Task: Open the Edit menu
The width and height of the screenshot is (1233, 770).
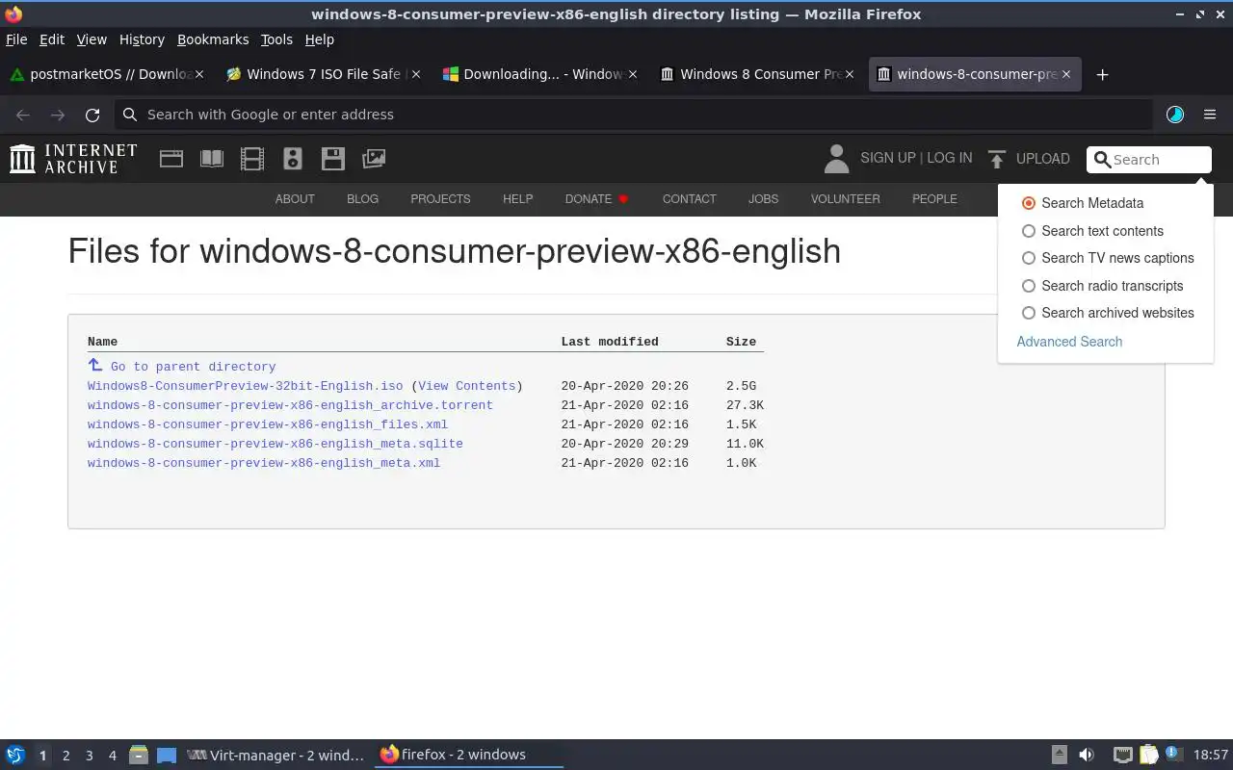Action: (52, 39)
